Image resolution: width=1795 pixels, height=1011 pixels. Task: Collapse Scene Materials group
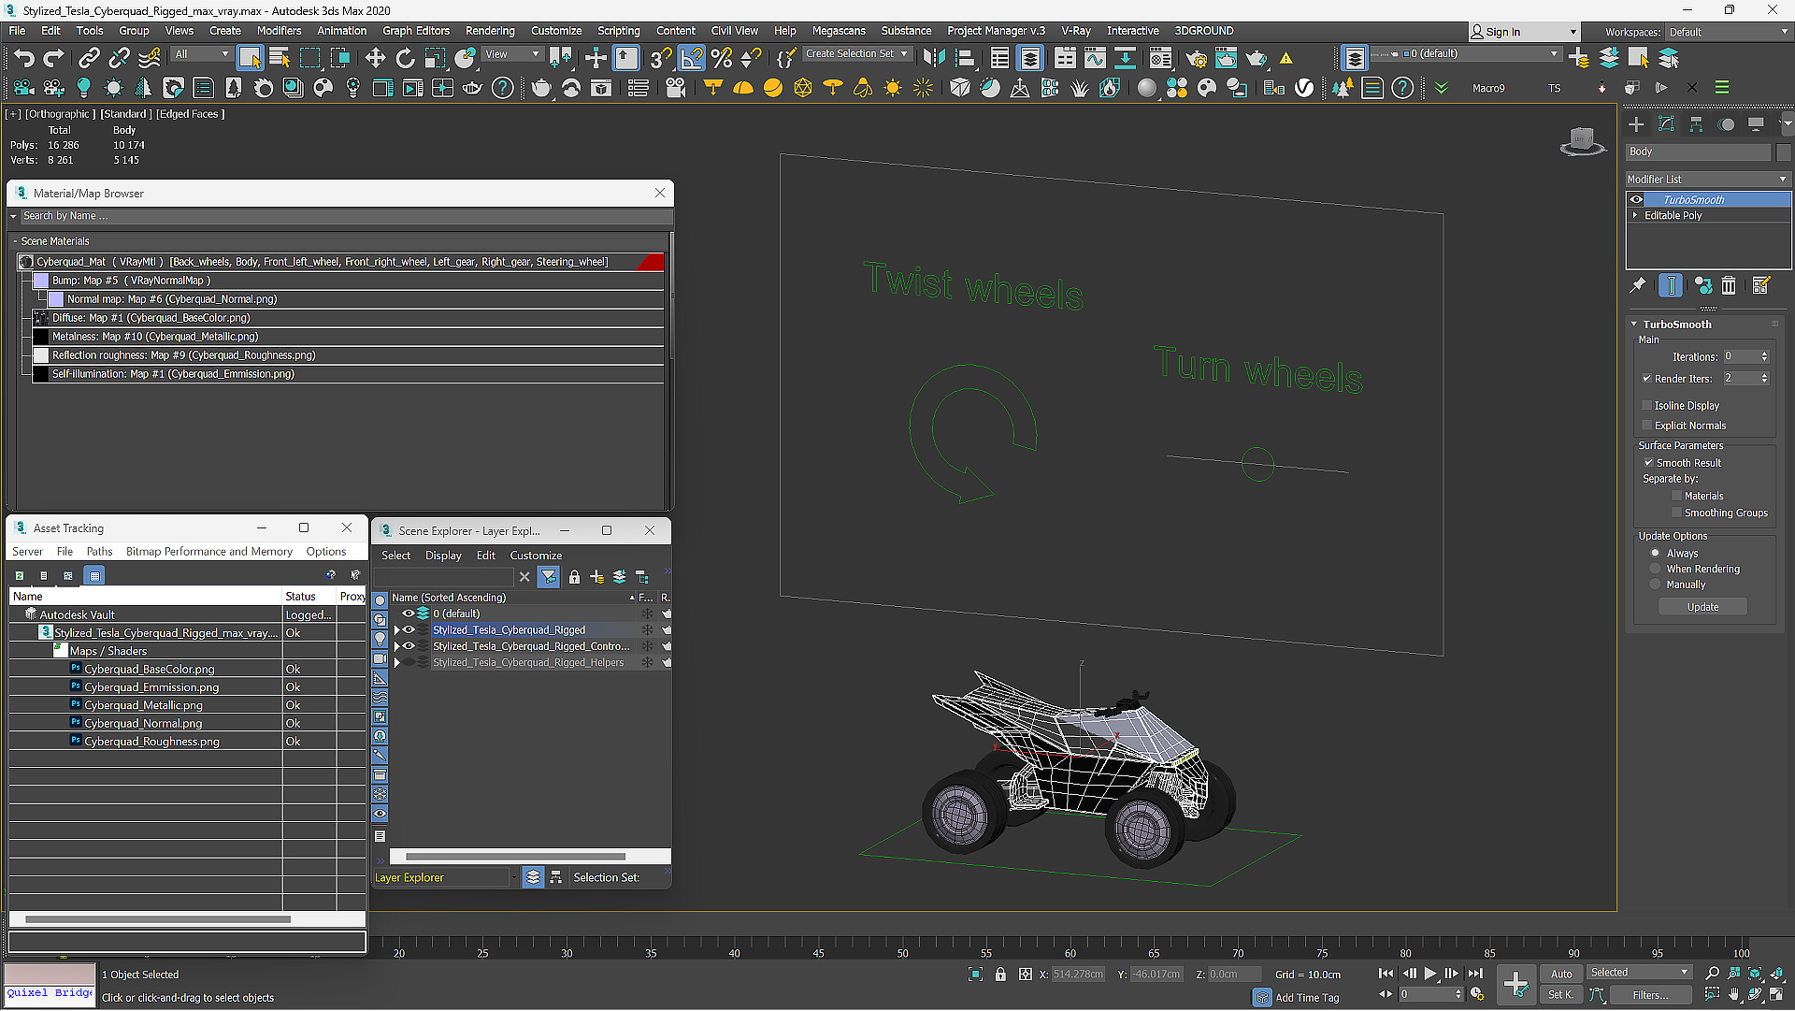point(15,241)
